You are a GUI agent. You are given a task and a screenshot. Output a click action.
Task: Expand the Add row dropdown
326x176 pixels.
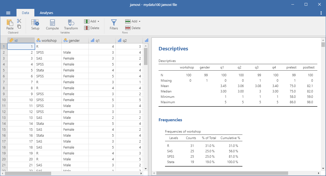pyautogui.click(x=133, y=21)
